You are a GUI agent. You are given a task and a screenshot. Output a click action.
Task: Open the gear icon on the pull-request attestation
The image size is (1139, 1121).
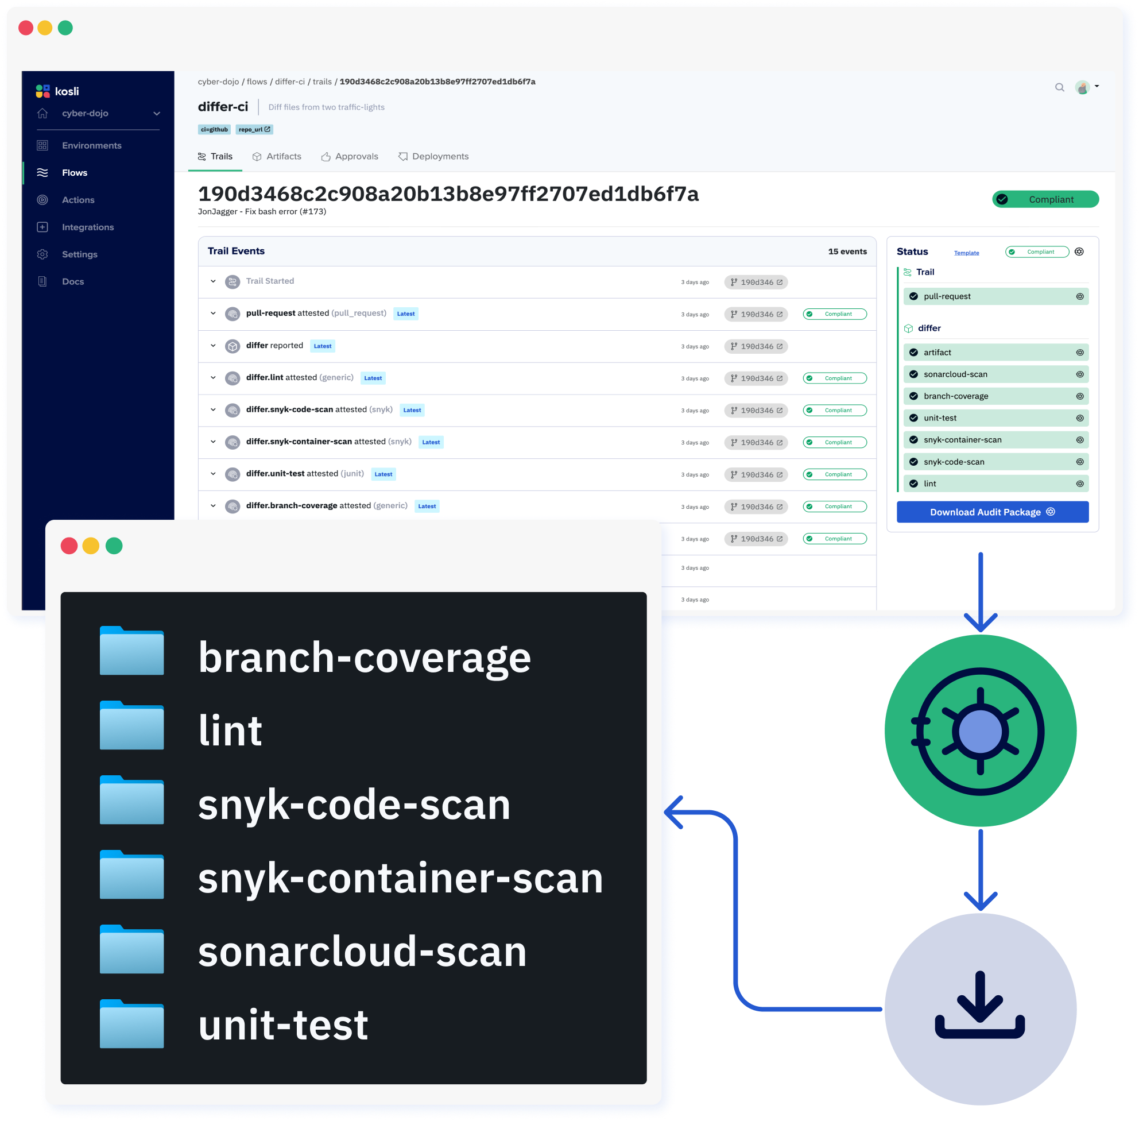pos(1080,296)
